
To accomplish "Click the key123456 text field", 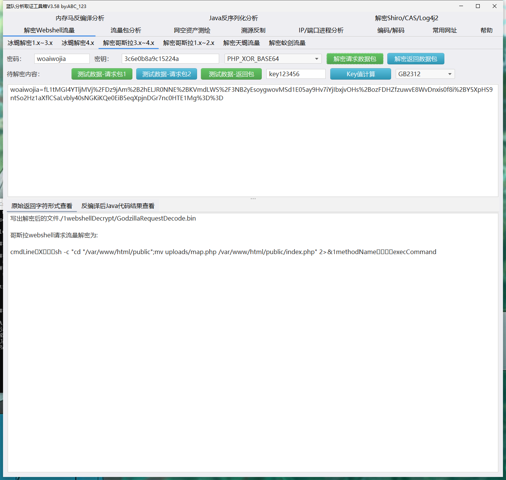I will (x=296, y=74).
